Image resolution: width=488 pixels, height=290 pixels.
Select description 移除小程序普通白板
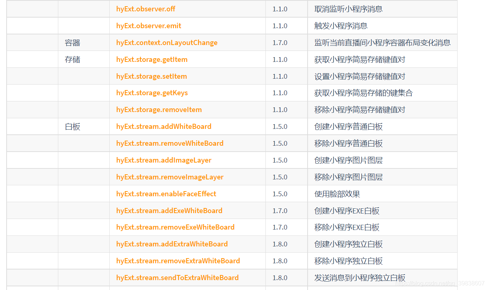(x=349, y=143)
